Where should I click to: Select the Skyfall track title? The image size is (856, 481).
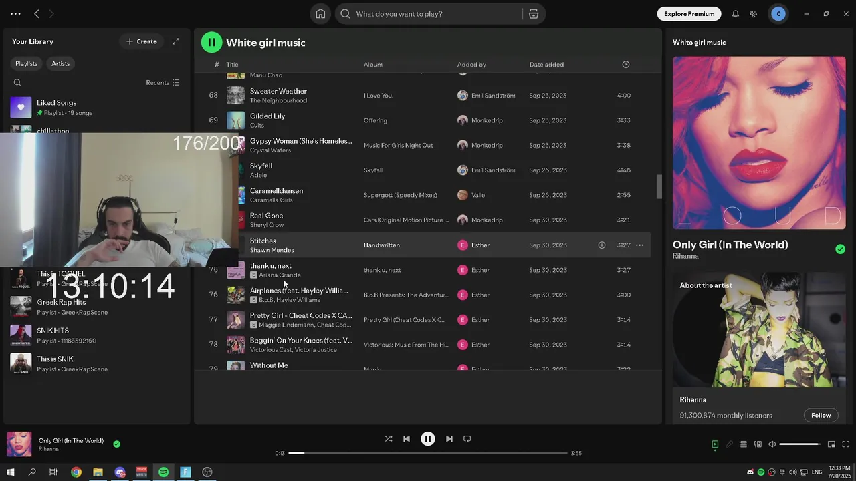[261, 166]
